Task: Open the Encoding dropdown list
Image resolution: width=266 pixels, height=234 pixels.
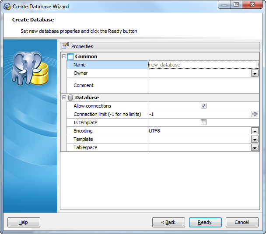Action: tap(255, 131)
